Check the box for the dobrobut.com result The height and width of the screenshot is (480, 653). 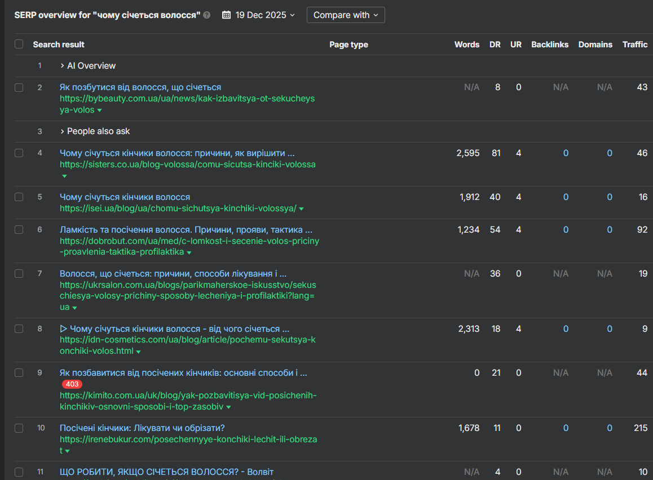[x=19, y=230]
